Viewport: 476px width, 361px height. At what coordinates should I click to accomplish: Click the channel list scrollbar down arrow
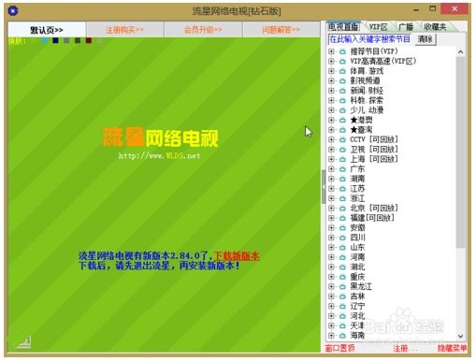click(x=460, y=336)
